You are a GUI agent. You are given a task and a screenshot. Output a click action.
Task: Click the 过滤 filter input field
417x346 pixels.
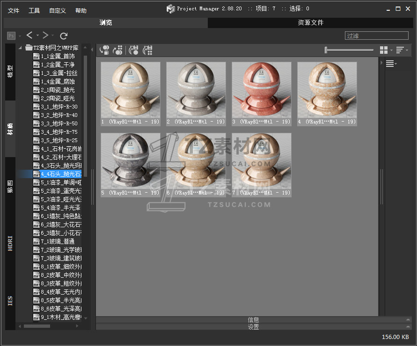pos(376,36)
